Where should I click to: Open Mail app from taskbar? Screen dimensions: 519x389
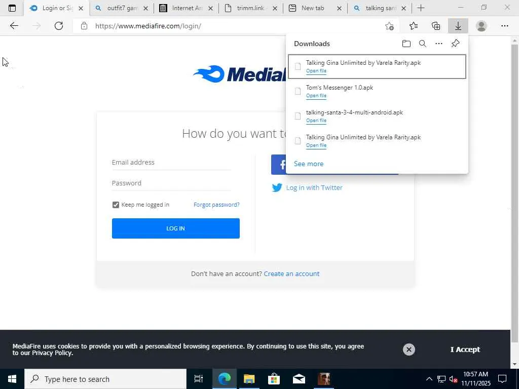coord(299,379)
